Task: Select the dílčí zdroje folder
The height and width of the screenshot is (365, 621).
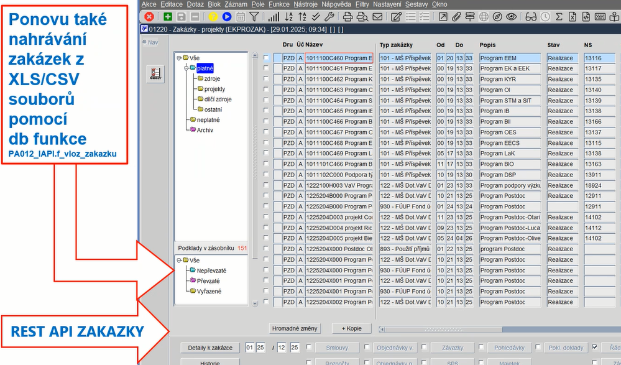Action: [x=214, y=99]
